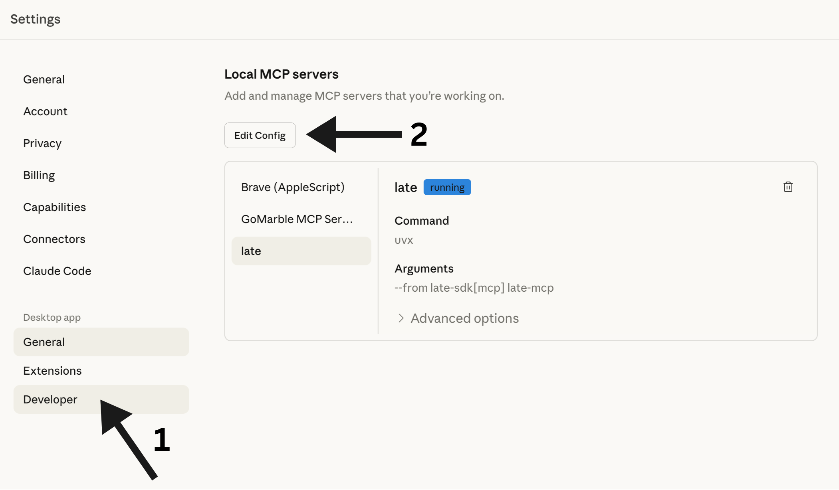Select the late server in the list
Image resolution: width=839 pixels, height=490 pixels.
pyautogui.click(x=250, y=251)
